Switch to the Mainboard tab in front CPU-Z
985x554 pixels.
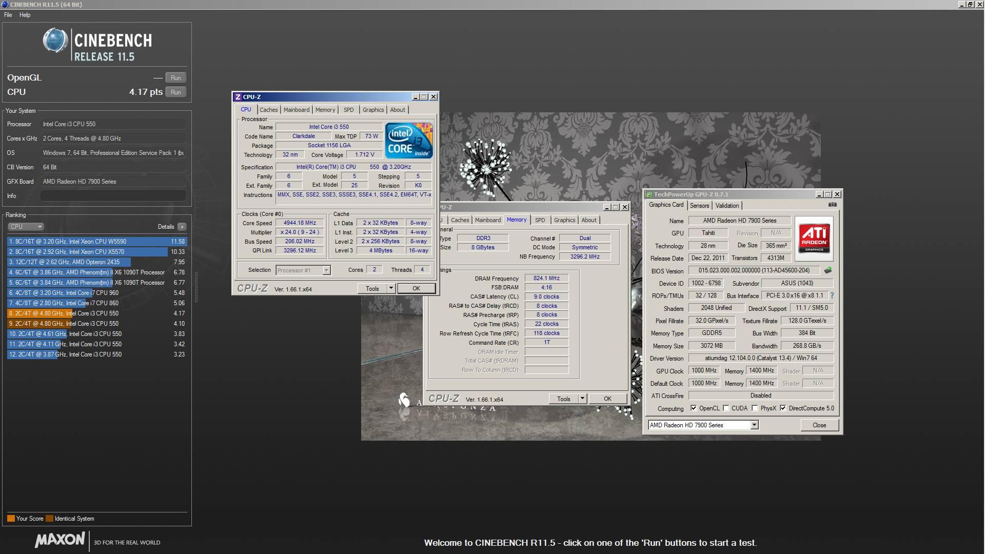[x=297, y=110]
